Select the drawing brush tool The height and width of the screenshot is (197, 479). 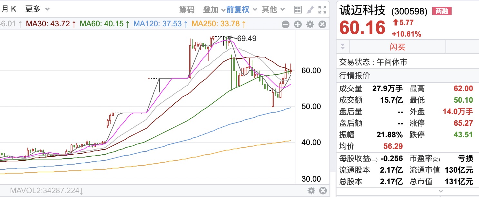[310, 10]
